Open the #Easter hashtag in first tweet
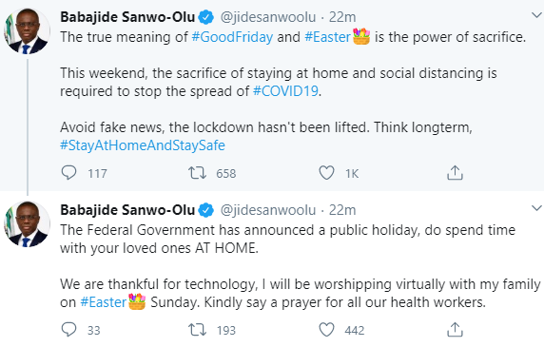The height and width of the screenshot is (347, 544). (x=327, y=37)
